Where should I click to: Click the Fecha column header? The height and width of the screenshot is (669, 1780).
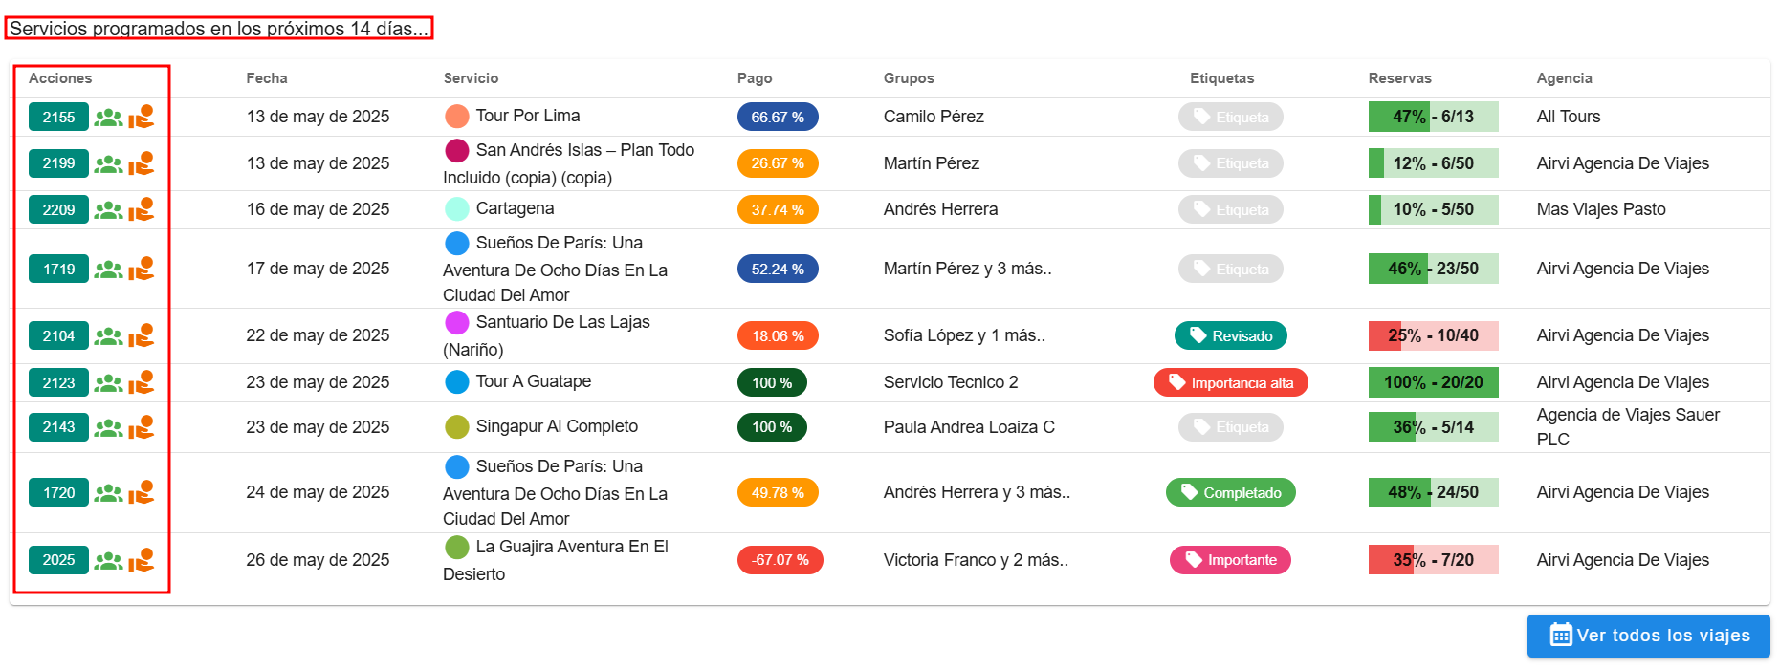(x=267, y=78)
